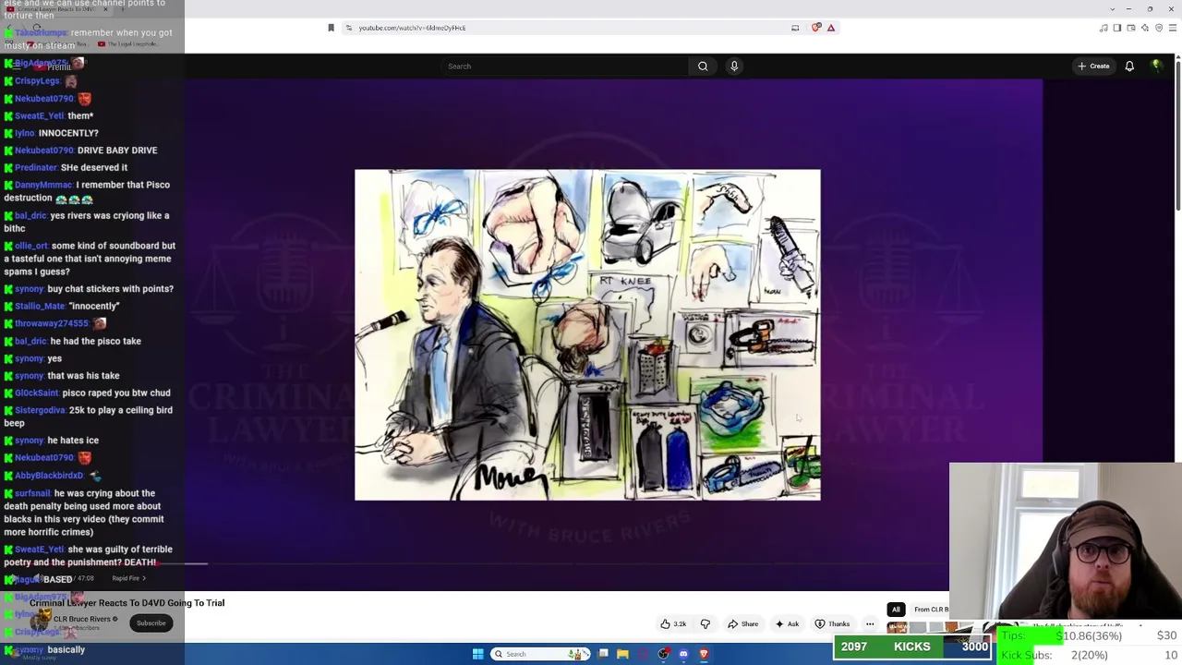Focus the YouTube search field

tap(565, 66)
